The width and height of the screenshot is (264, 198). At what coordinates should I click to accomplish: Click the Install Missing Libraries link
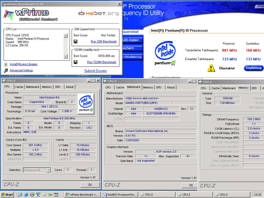(x=23, y=64)
